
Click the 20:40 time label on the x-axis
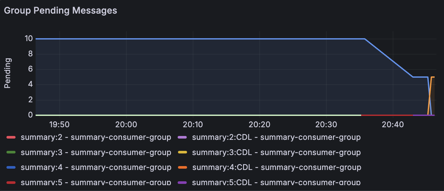(x=393, y=125)
